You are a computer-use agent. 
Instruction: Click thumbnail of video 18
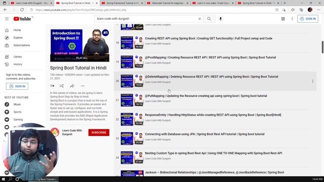click(132, 42)
